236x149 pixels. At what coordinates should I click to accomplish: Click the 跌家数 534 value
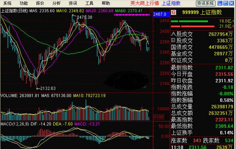(x=229, y=141)
